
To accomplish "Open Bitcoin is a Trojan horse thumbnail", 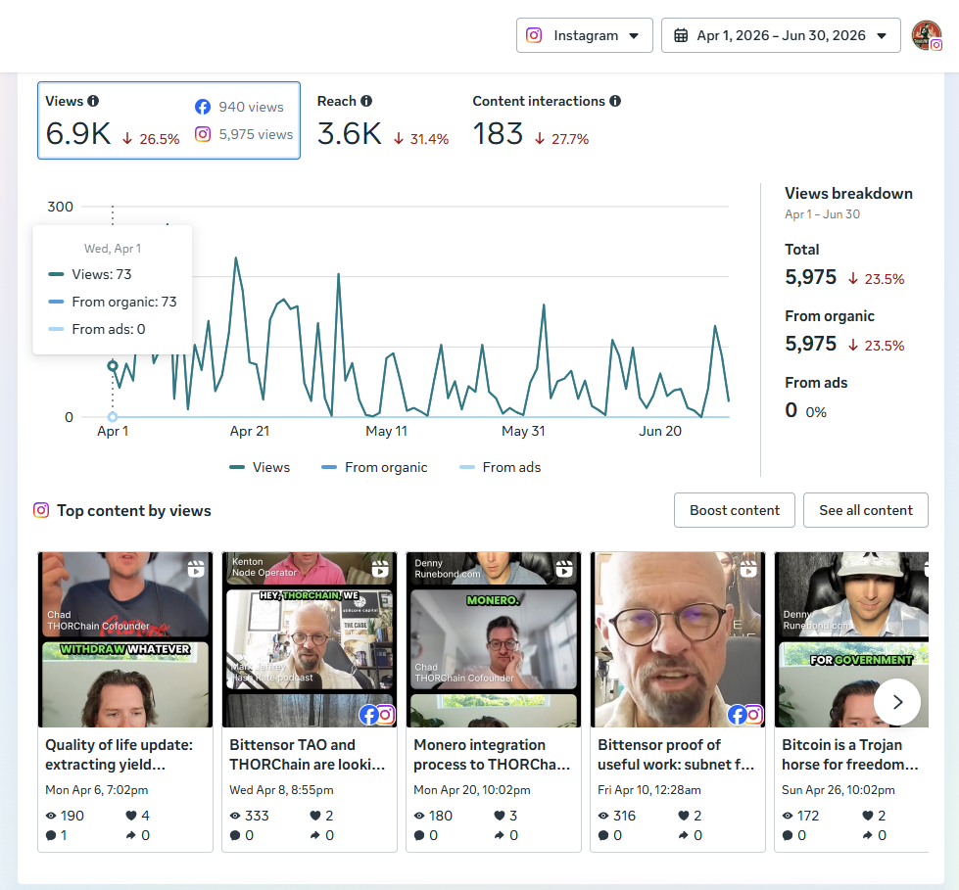I will tap(851, 639).
